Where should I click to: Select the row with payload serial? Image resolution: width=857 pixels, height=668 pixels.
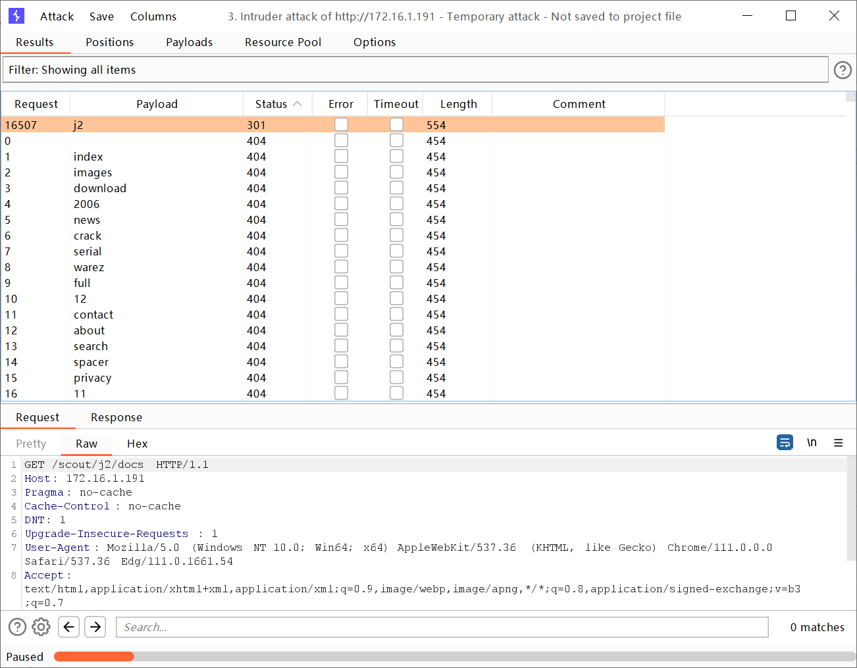pyautogui.click(x=332, y=251)
